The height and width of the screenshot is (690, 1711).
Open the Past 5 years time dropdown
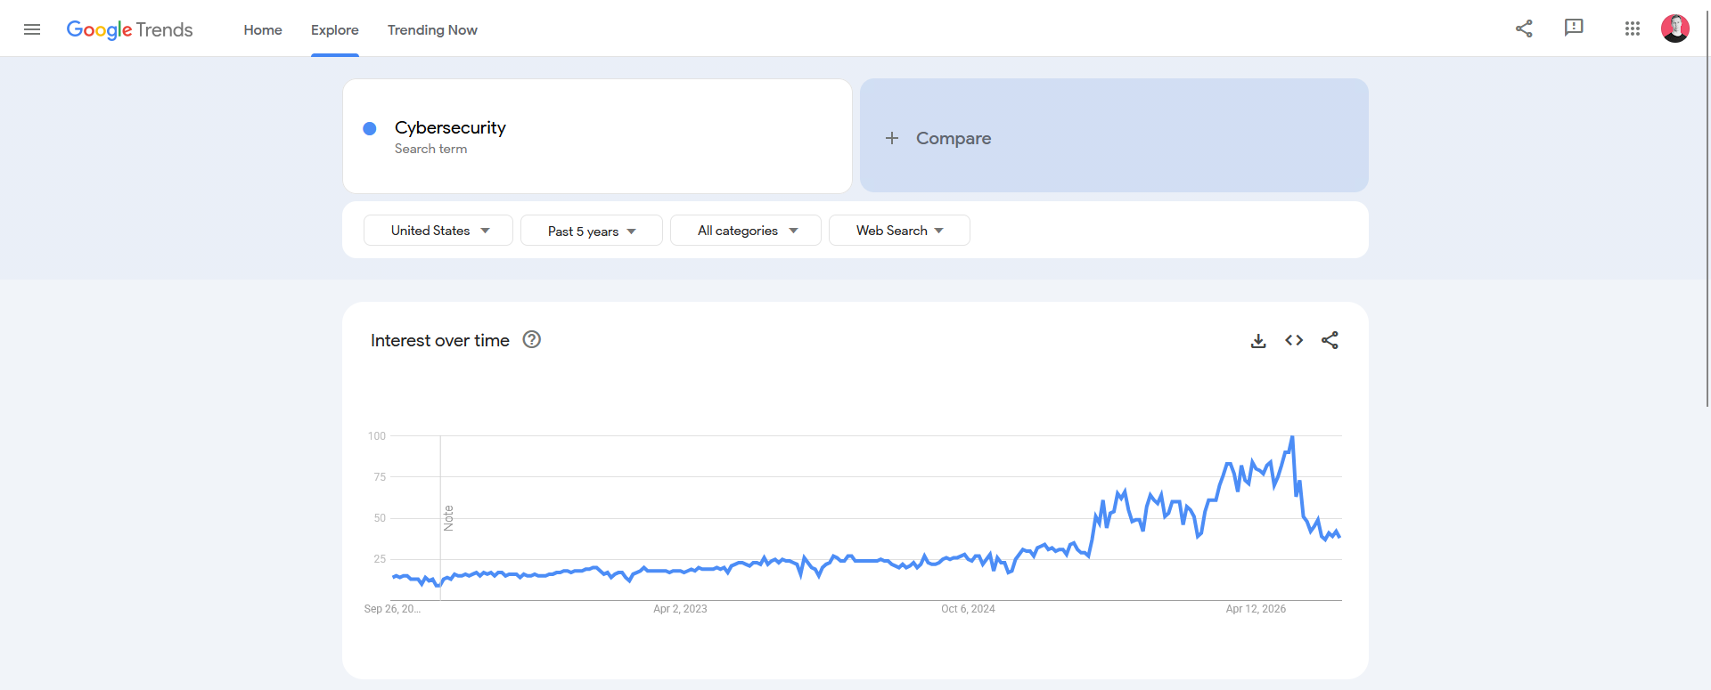point(592,231)
